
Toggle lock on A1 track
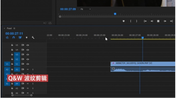point(12,69)
